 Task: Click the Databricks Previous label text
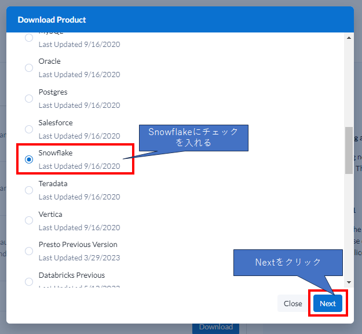pyautogui.click(x=71, y=275)
